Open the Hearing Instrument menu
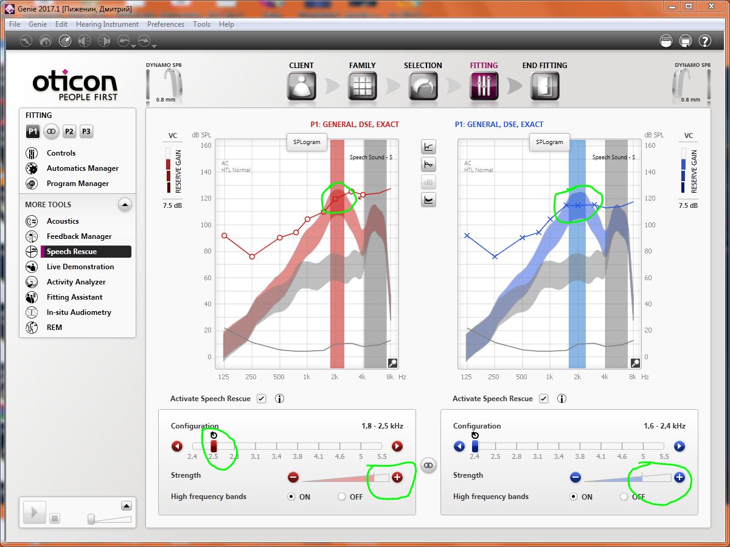 pyautogui.click(x=108, y=24)
